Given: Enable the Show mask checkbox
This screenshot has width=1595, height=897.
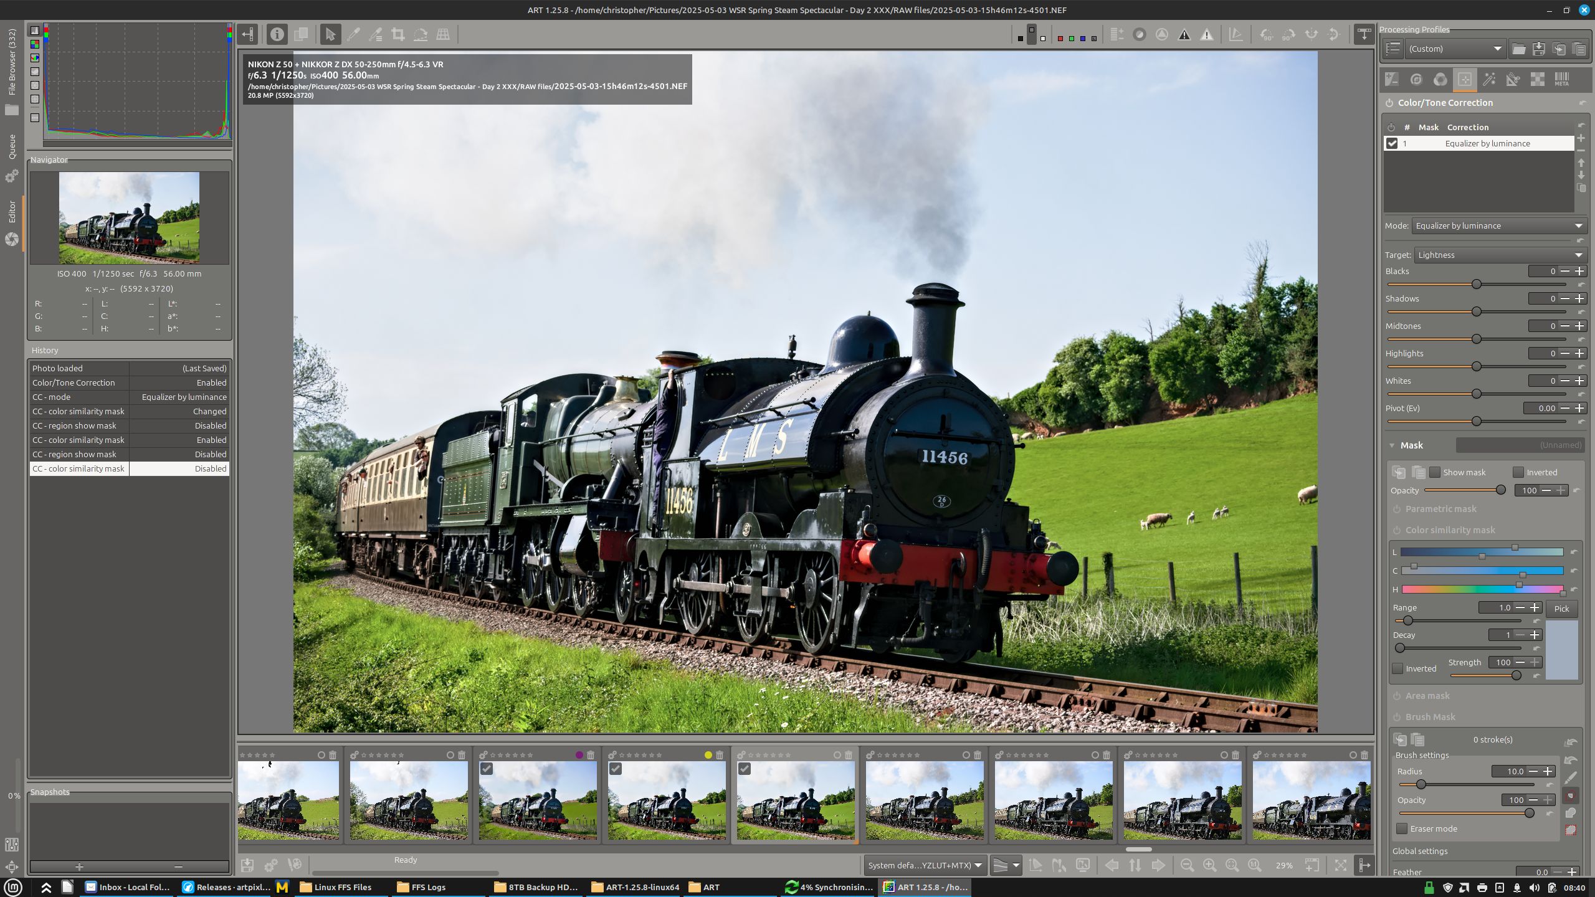Looking at the screenshot, I should (x=1435, y=472).
